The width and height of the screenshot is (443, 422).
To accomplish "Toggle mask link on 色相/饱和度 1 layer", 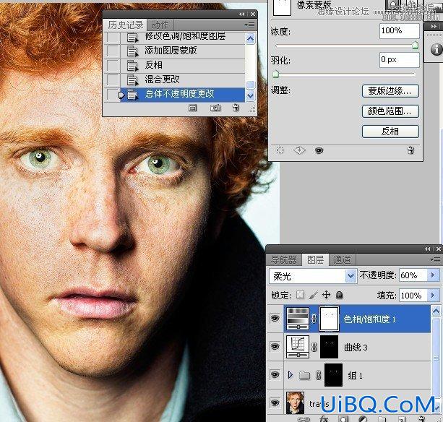I will pyautogui.click(x=314, y=319).
